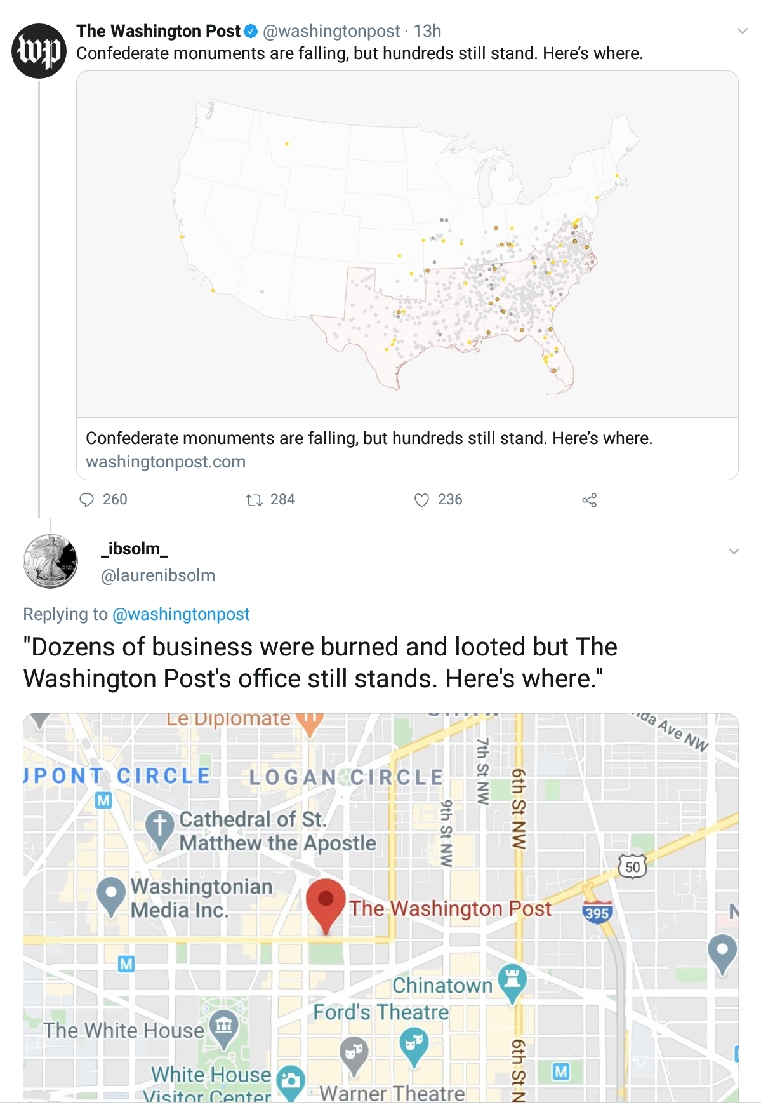Open the Confederate monuments map image

[x=407, y=244]
